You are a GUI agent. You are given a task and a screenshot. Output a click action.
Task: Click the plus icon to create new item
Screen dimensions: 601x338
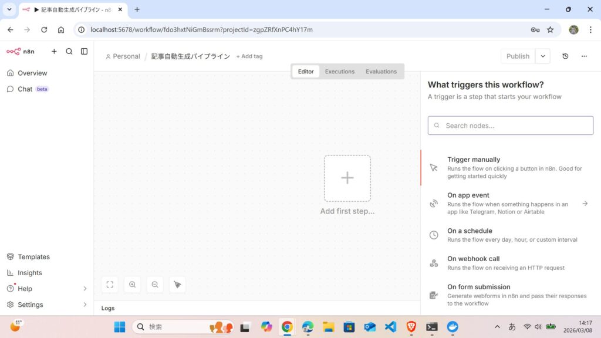[x=54, y=52]
